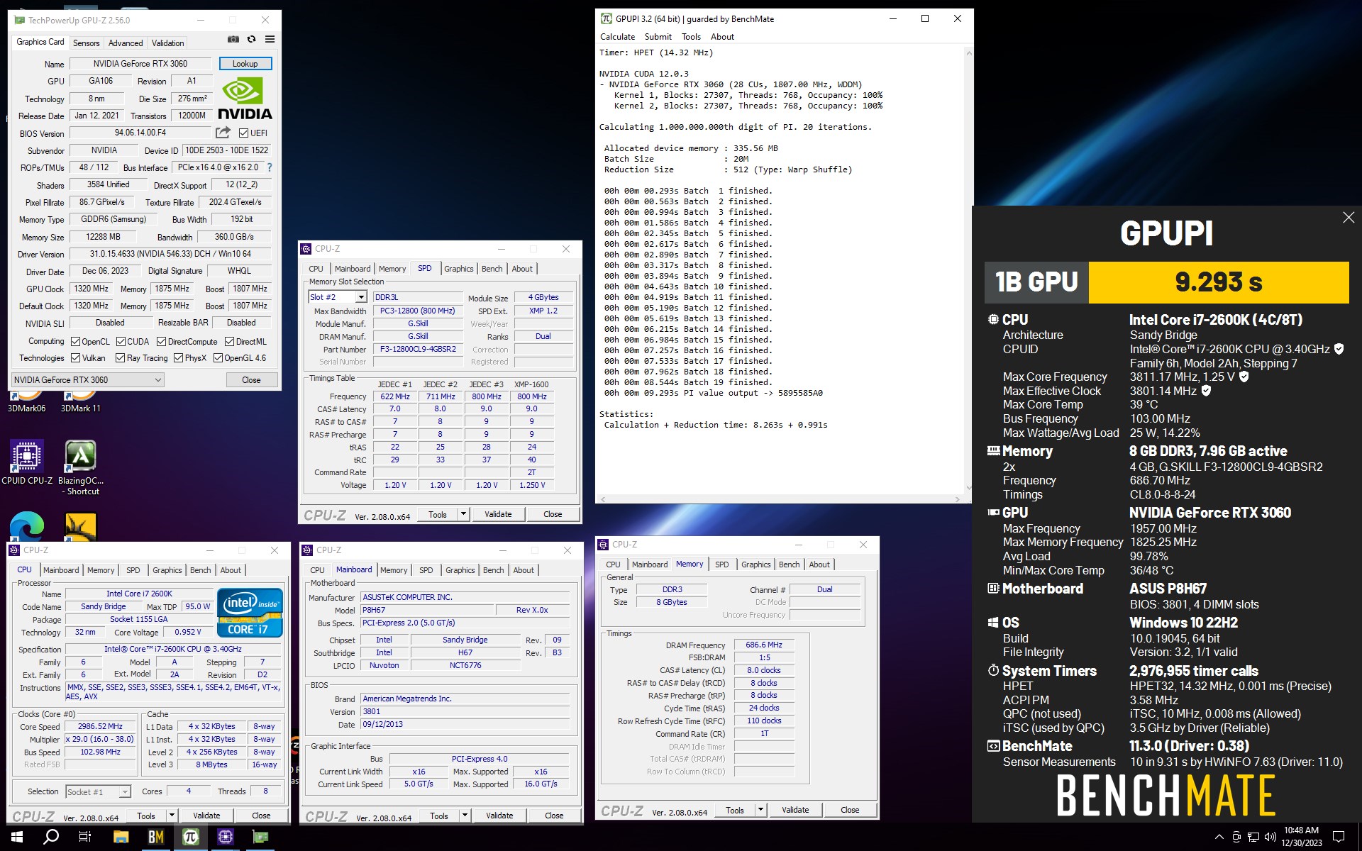The height and width of the screenshot is (851, 1362).
Task: Toggle the PhysX checkbox
Action: [x=178, y=358]
